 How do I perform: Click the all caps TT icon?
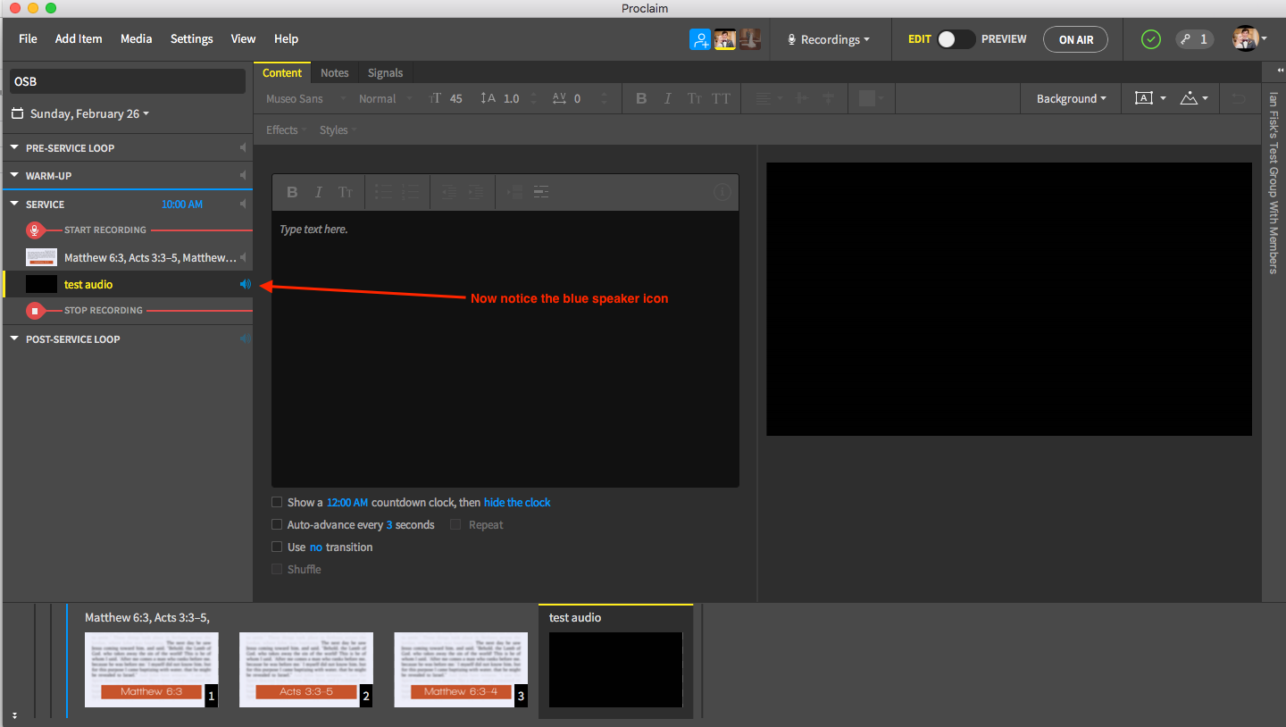tap(721, 99)
